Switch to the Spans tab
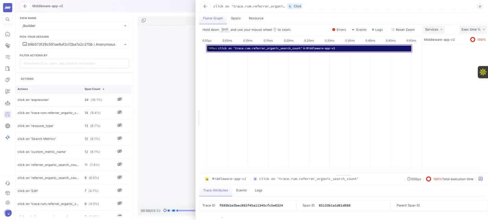The height and width of the screenshot is (220, 488). [x=236, y=18]
